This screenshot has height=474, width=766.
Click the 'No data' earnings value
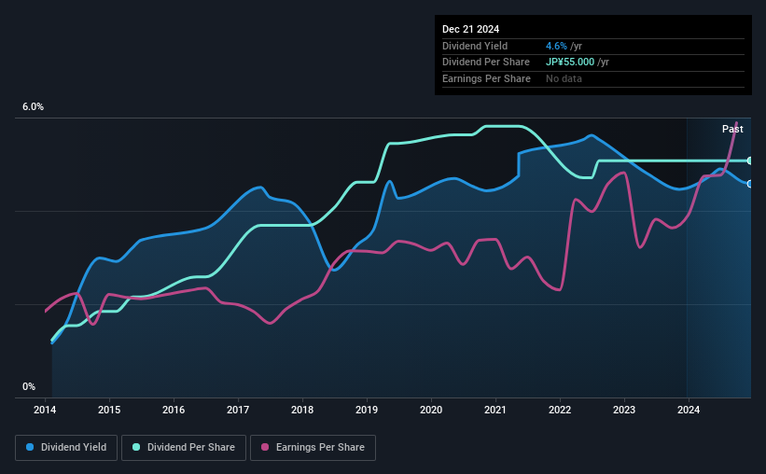[564, 78]
